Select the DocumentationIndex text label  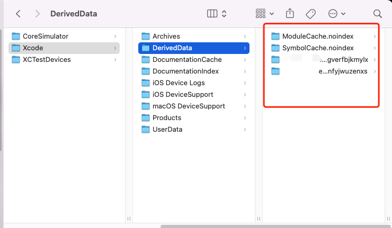185,71
